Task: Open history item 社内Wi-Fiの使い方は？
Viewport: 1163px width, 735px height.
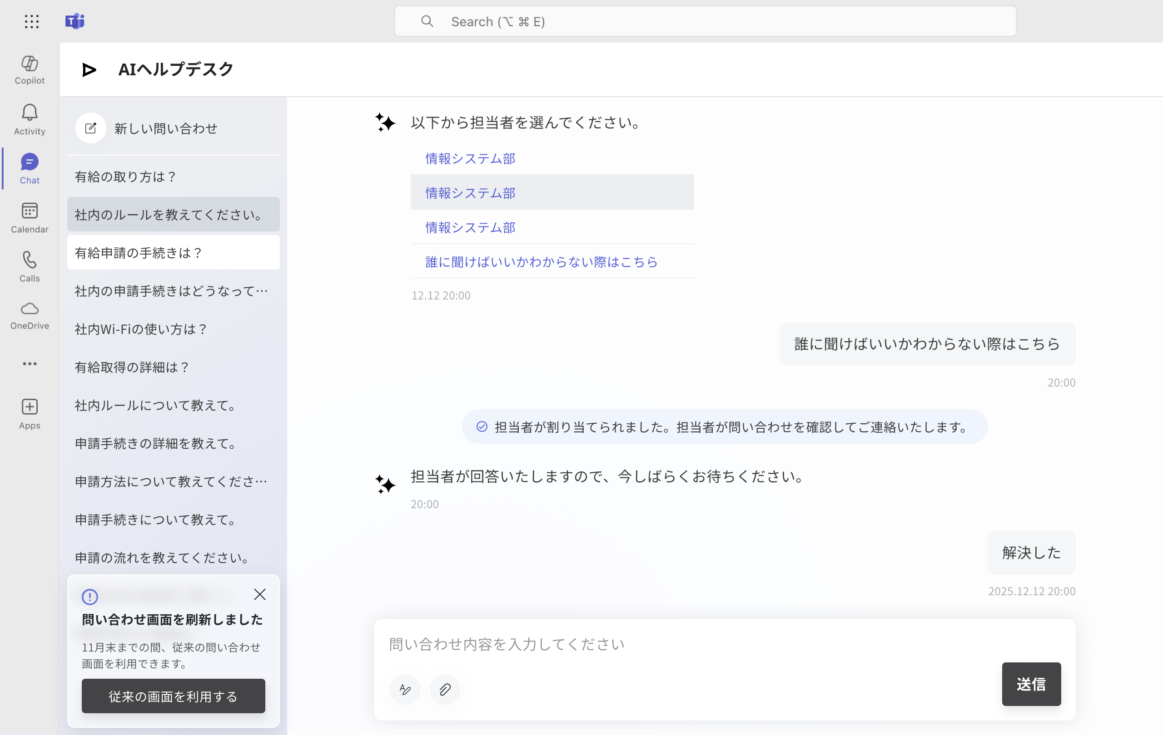Action: pyautogui.click(x=174, y=328)
